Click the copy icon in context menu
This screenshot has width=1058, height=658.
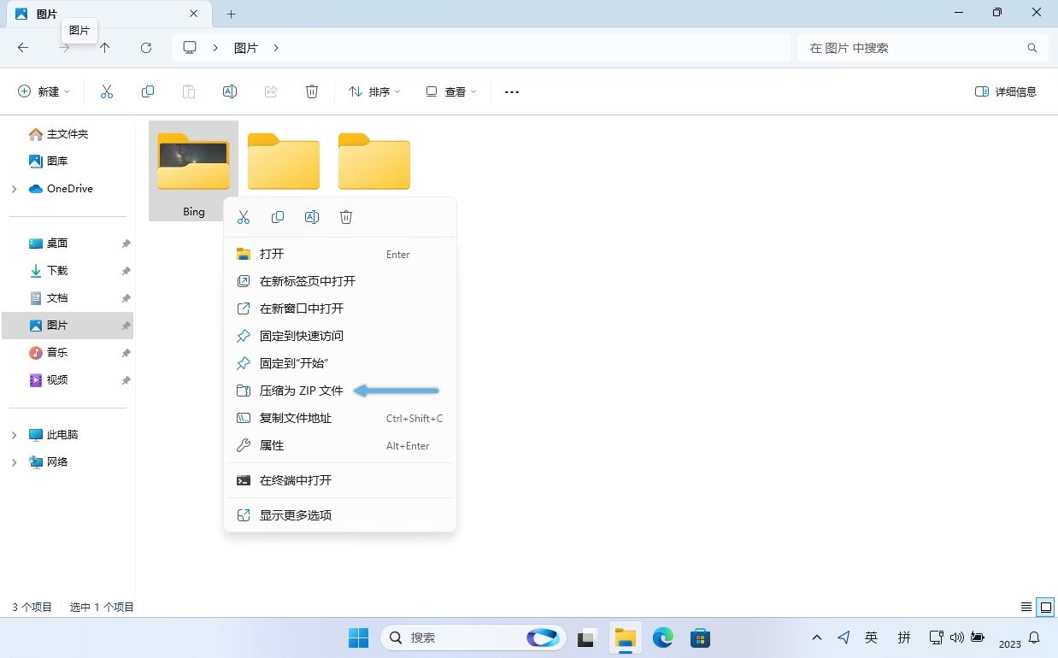(x=278, y=217)
